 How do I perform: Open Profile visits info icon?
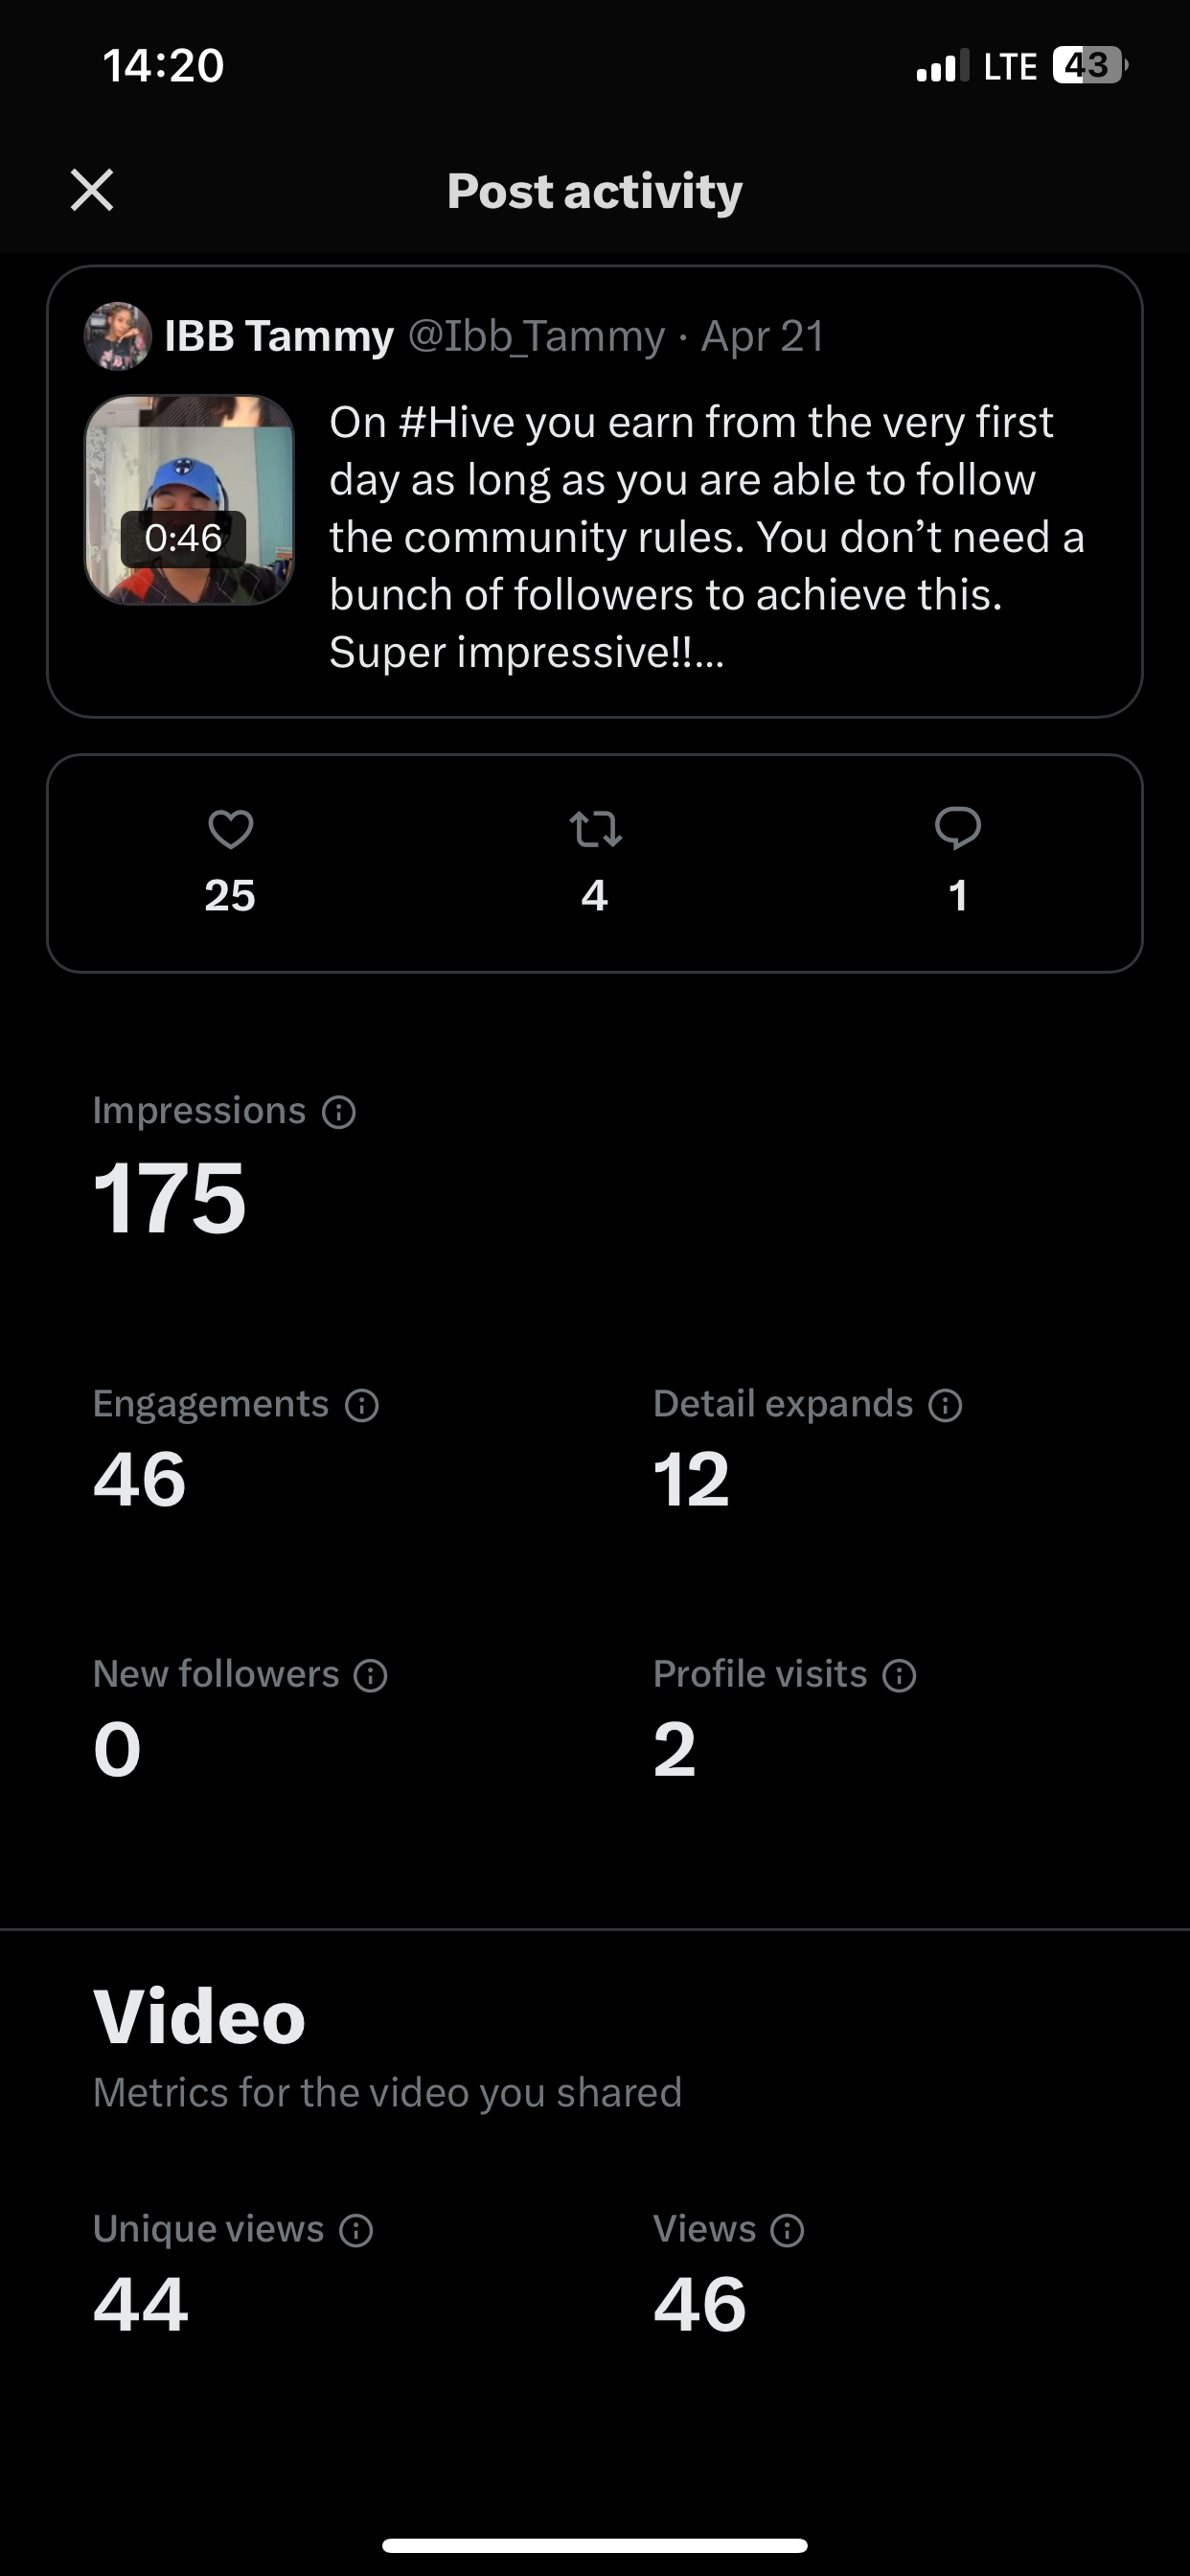click(899, 1675)
